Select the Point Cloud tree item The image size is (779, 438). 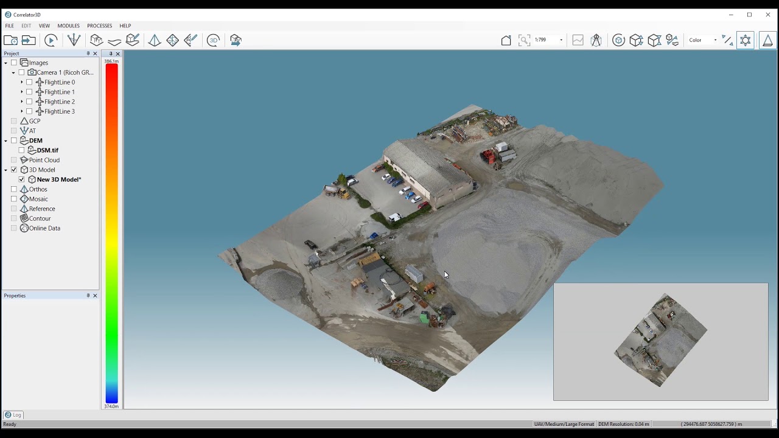[x=44, y=160]
